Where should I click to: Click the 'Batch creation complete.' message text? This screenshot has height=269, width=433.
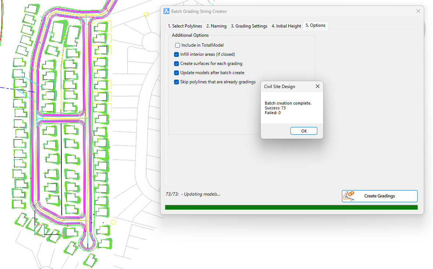point(288,103)
